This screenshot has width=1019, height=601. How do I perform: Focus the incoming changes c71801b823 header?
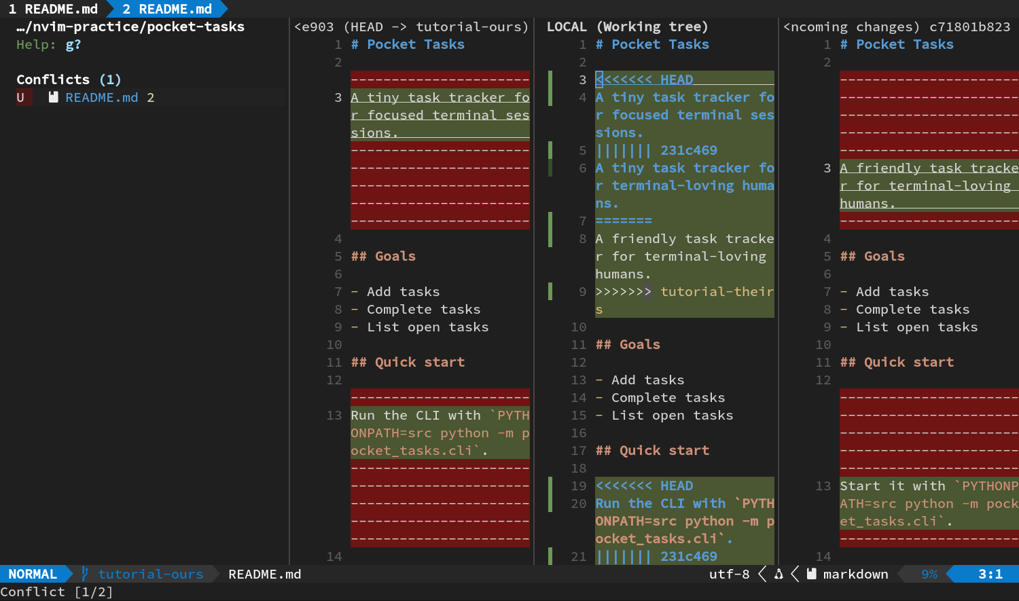click(x=897, y=26)
